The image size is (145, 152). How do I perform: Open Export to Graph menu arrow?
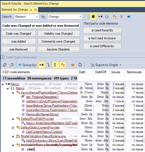[x=121, y=65]
